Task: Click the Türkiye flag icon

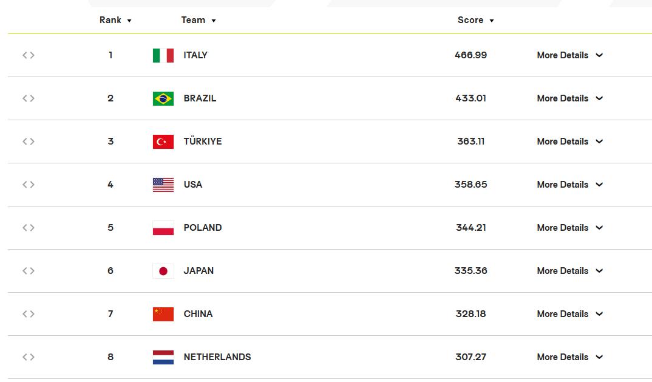Action: tap(163, 142)
